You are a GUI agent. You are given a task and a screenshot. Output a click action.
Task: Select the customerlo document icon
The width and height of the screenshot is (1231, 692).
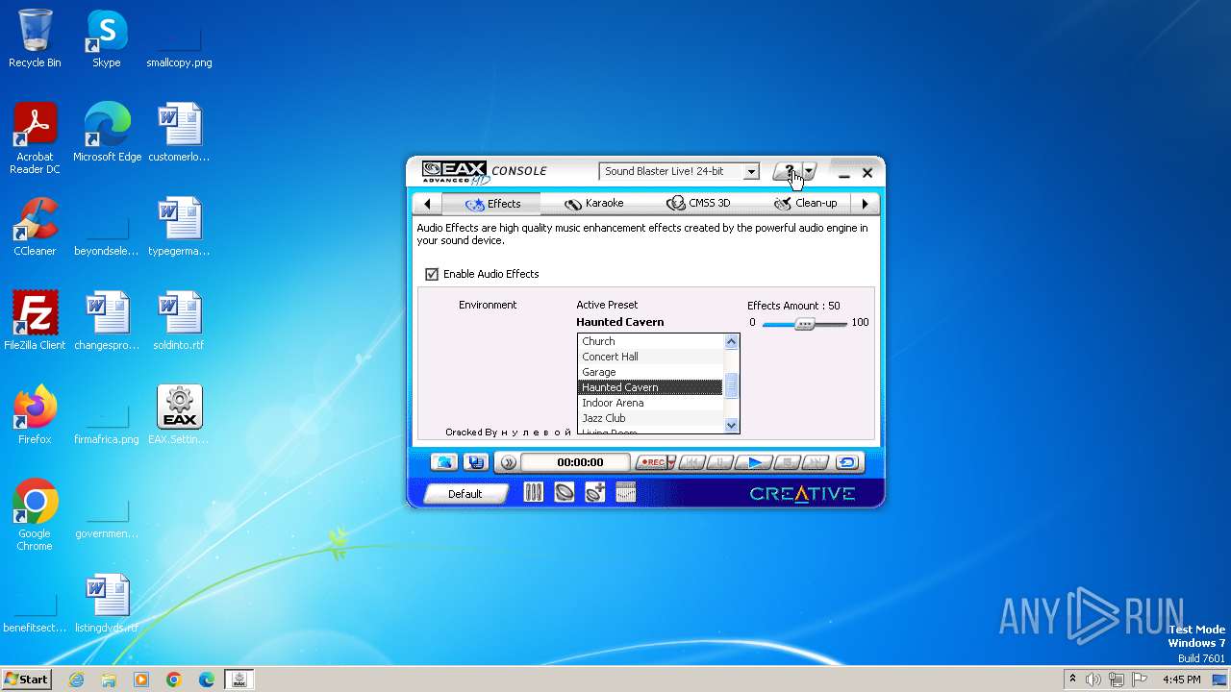pyautogui.click(x=179, y=133)
